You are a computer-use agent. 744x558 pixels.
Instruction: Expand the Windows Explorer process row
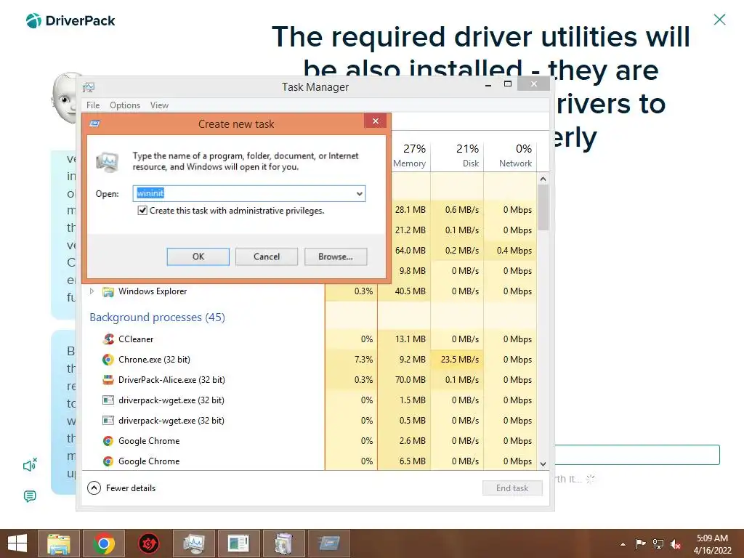92,291
